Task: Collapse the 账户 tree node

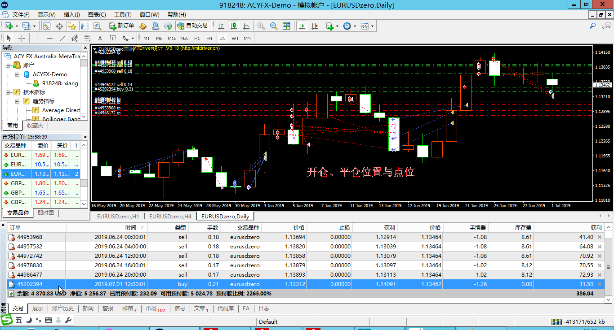Action: pos(8,65)
